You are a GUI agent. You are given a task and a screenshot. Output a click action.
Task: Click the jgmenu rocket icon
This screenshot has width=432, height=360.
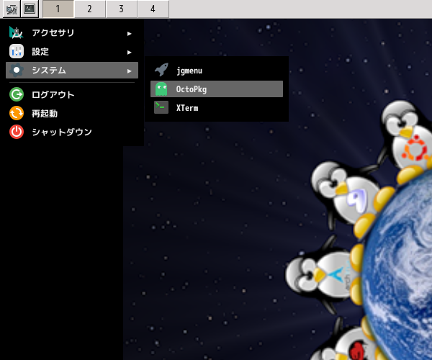tap(161, 70)
